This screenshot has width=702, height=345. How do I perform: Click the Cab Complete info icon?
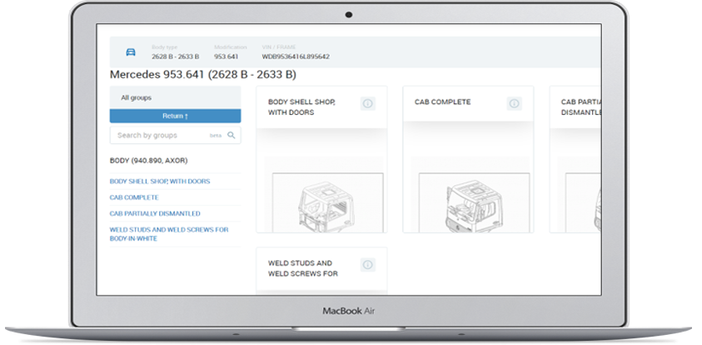514,103
